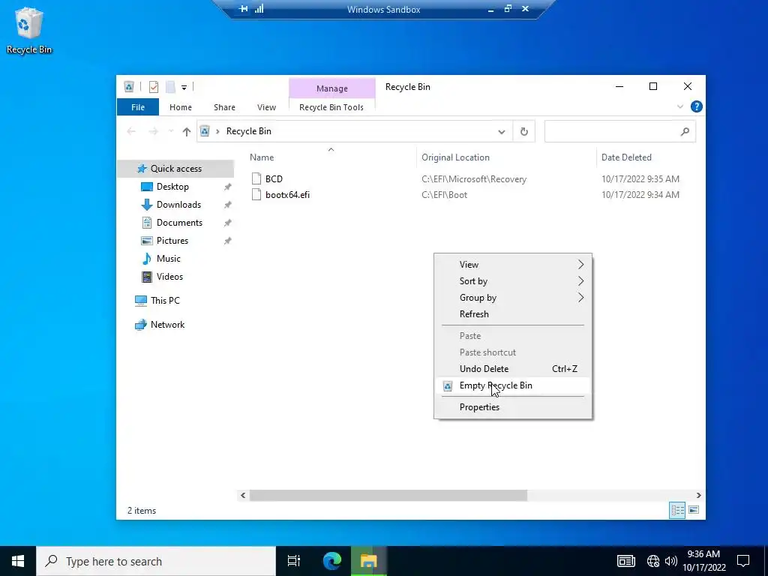Select the bootx64.efi file
The width and height of the screenshot is (768, 576).
pos(287,195)
